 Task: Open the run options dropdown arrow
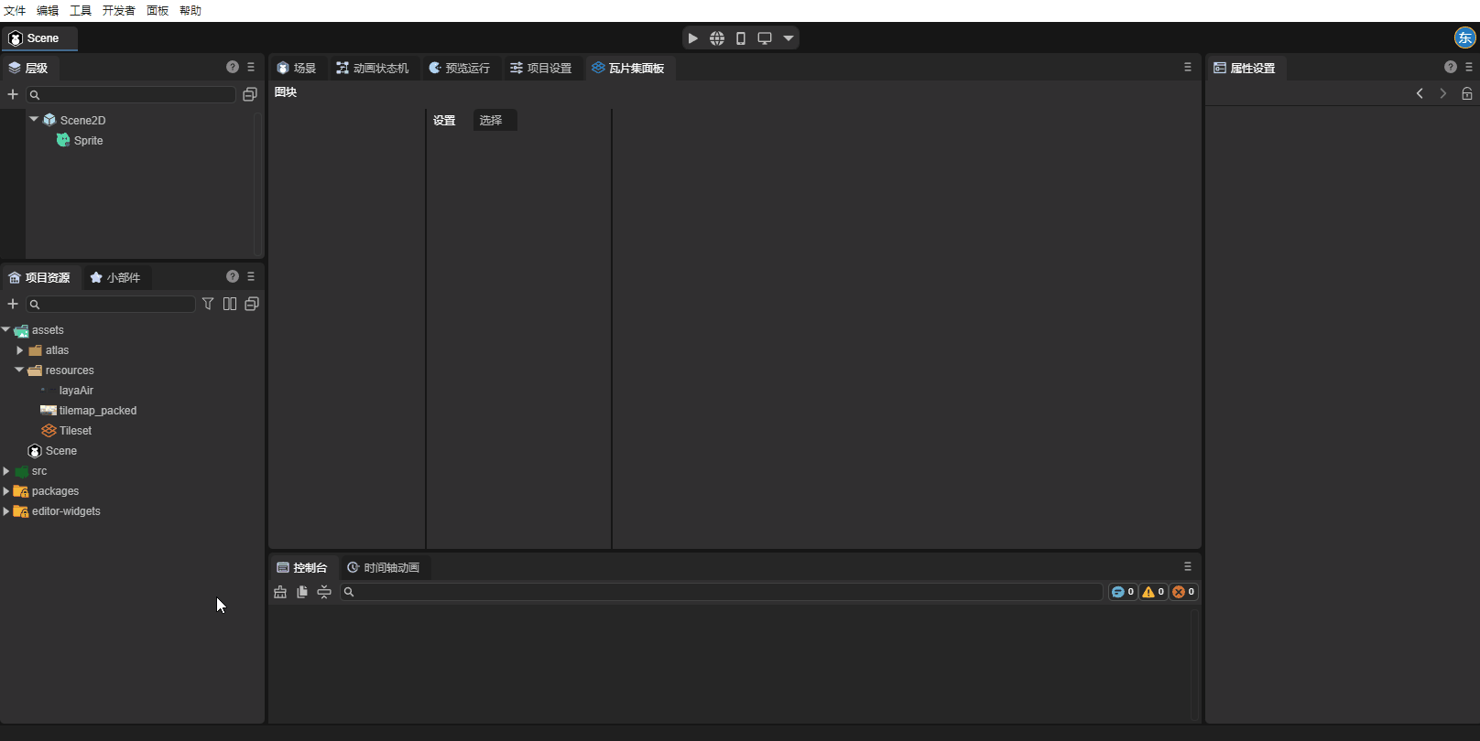(789, 38)
